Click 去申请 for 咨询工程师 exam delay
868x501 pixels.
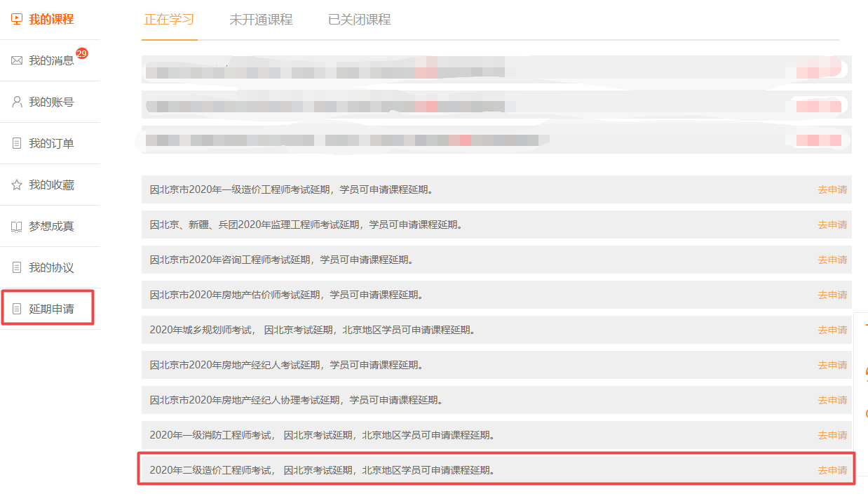pyautogui.click(x=832, y=260)
